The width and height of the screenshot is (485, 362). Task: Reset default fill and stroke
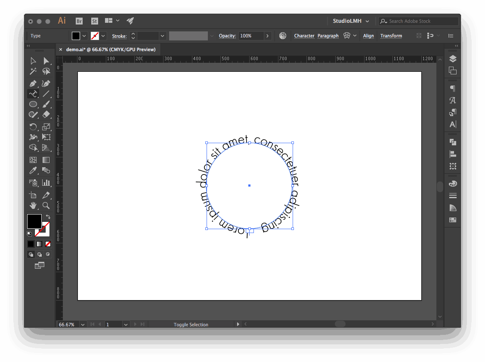[29, 234]
